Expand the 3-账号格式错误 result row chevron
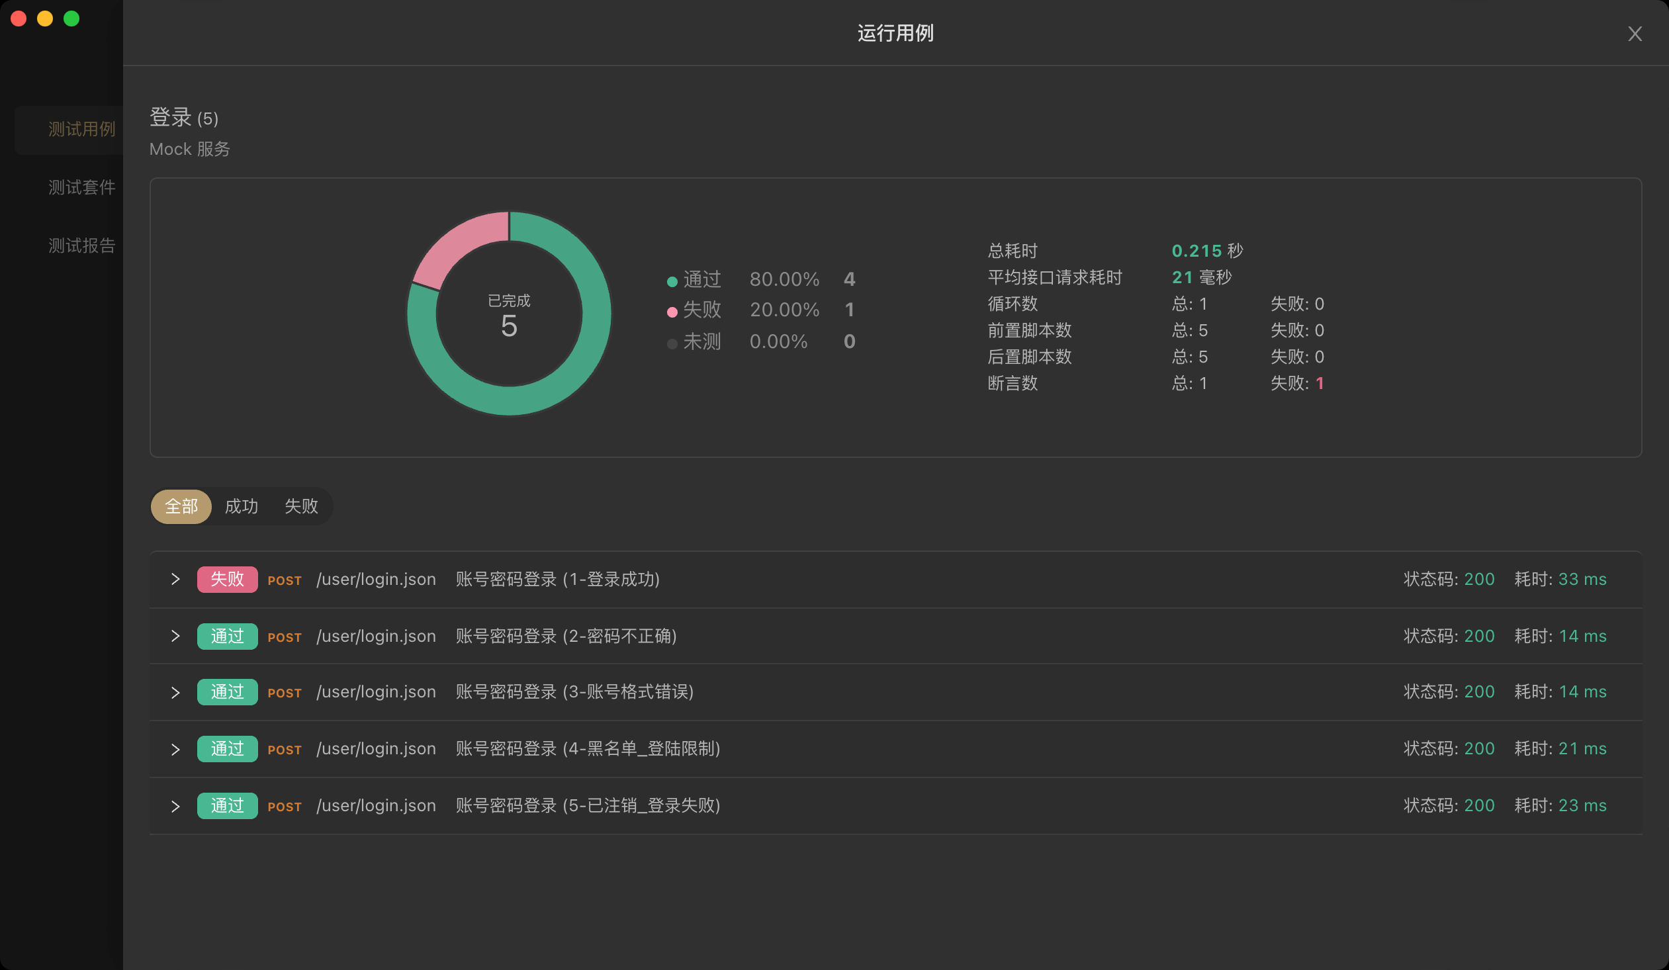Image resolution: width=1669 pixels, height=970 pixels. pyautogui.click(x=175, y=693)
